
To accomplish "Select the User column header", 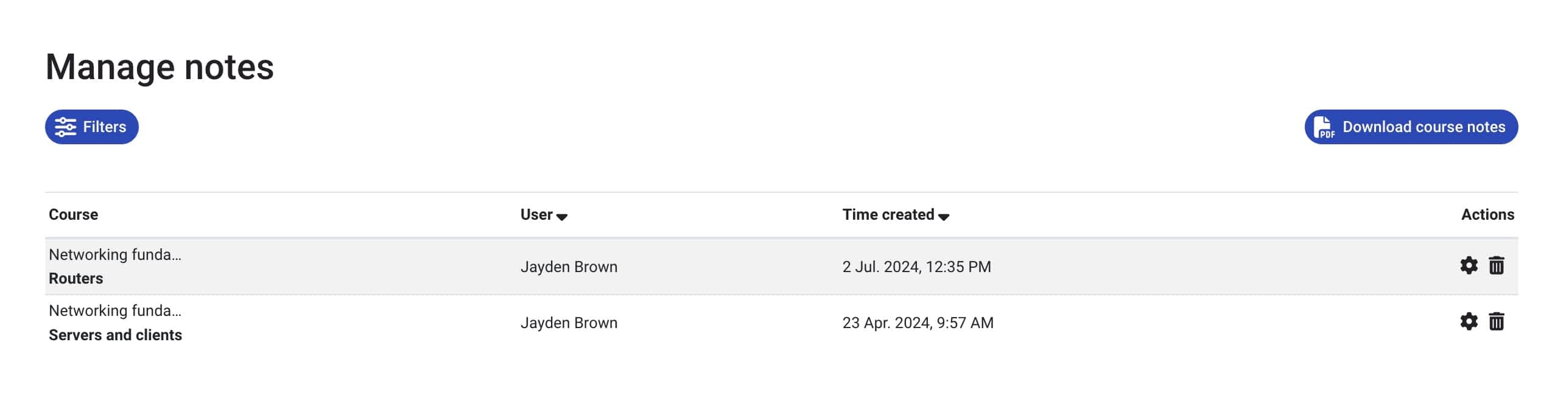I will (x=536, y=214).
